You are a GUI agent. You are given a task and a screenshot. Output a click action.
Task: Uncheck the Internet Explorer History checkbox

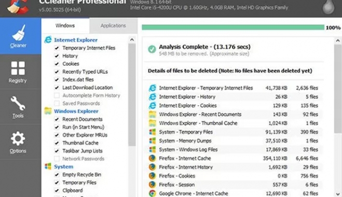pyautogui.click(x=57, y=56)
